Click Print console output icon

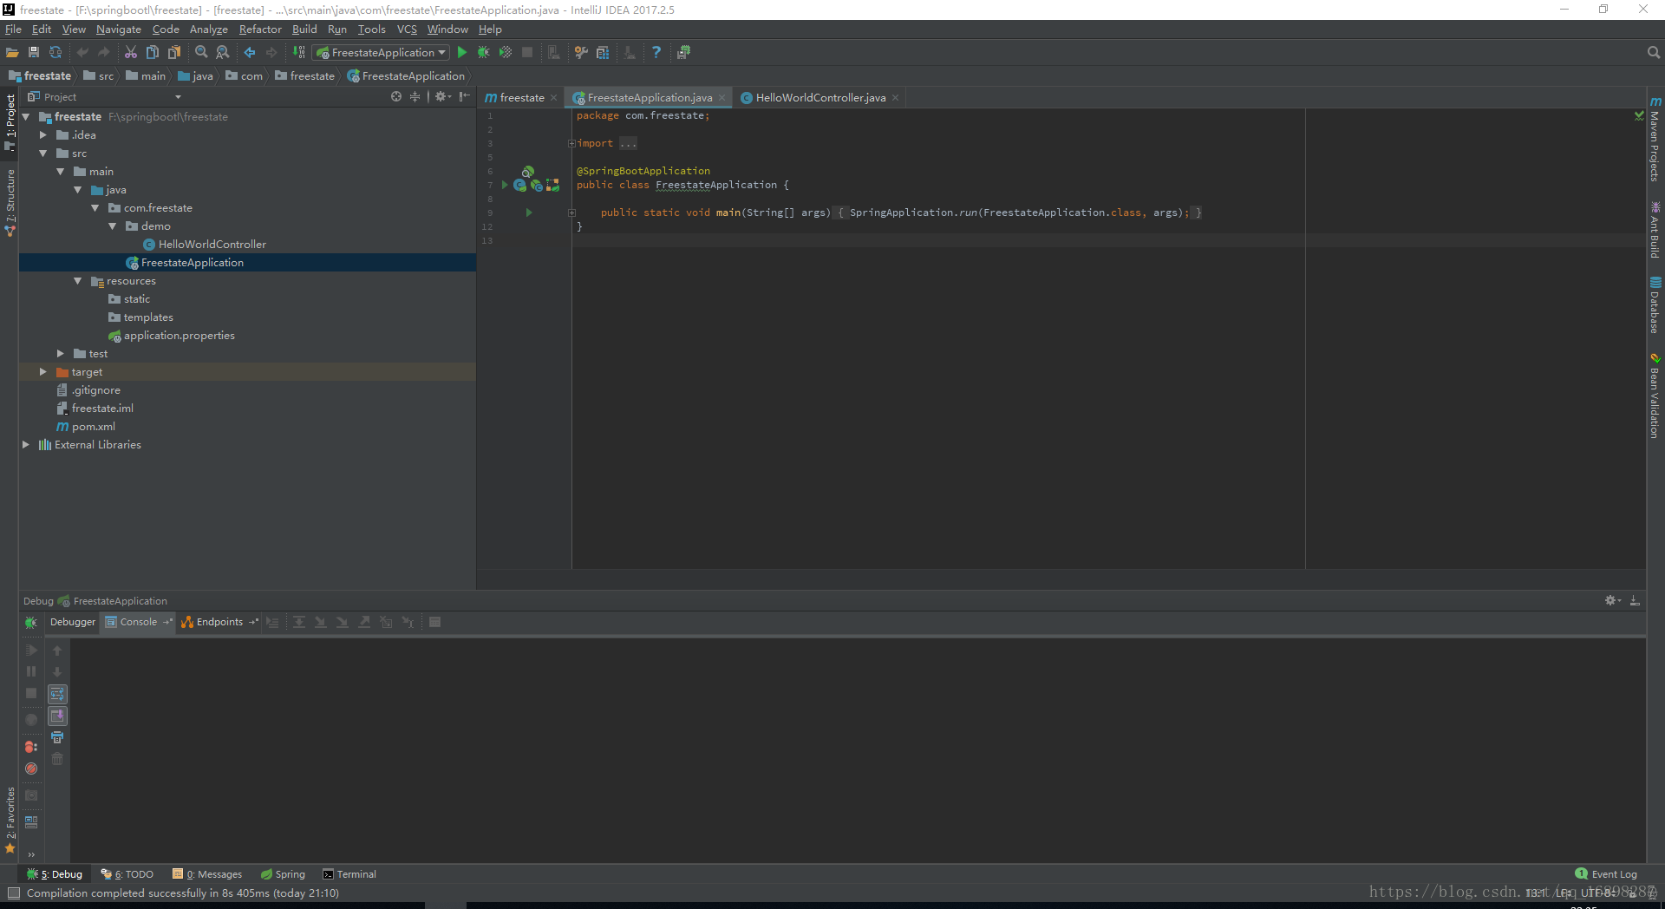point(57,737)
